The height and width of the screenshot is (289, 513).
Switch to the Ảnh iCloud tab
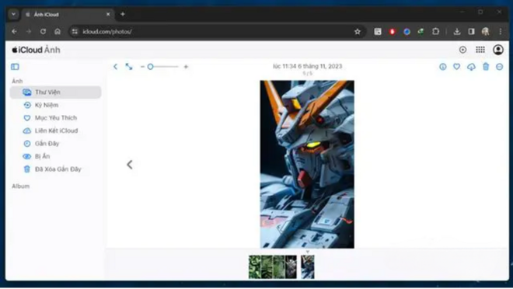pyautogui.click(x=67, y=15)
